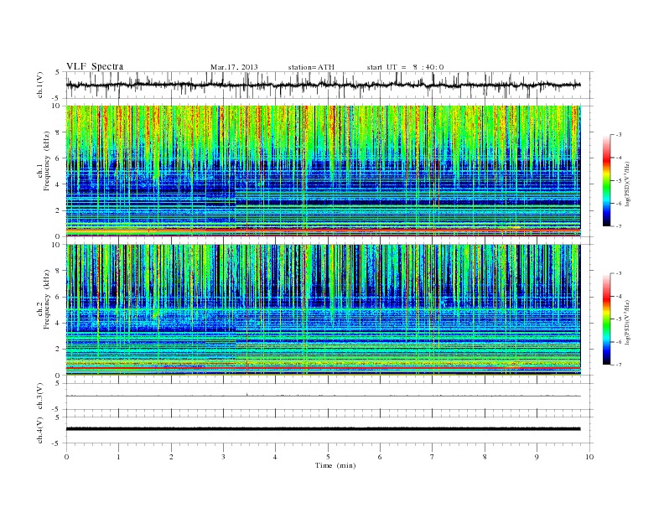Click the 'station=ATH' label
This screenshot has height=513, width=664.
pyautogui.click(x=311, y=67)
